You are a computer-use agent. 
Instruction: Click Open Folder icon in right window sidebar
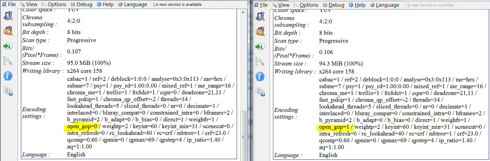point(260,31)
